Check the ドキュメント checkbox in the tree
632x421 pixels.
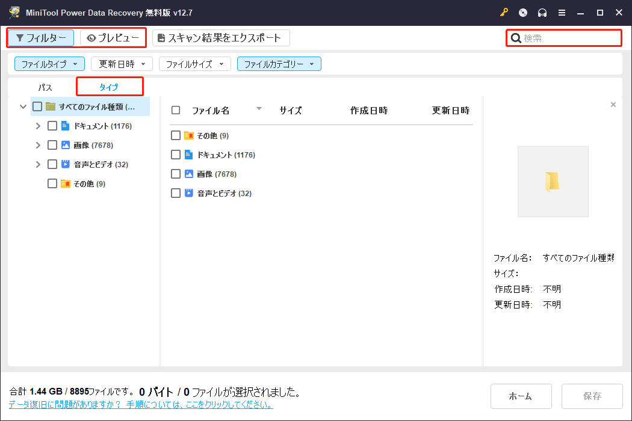(52, 126)
